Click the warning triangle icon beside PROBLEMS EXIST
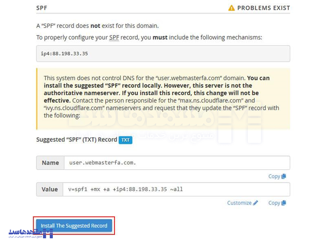 pyautogui.click(x=231, y=8)
